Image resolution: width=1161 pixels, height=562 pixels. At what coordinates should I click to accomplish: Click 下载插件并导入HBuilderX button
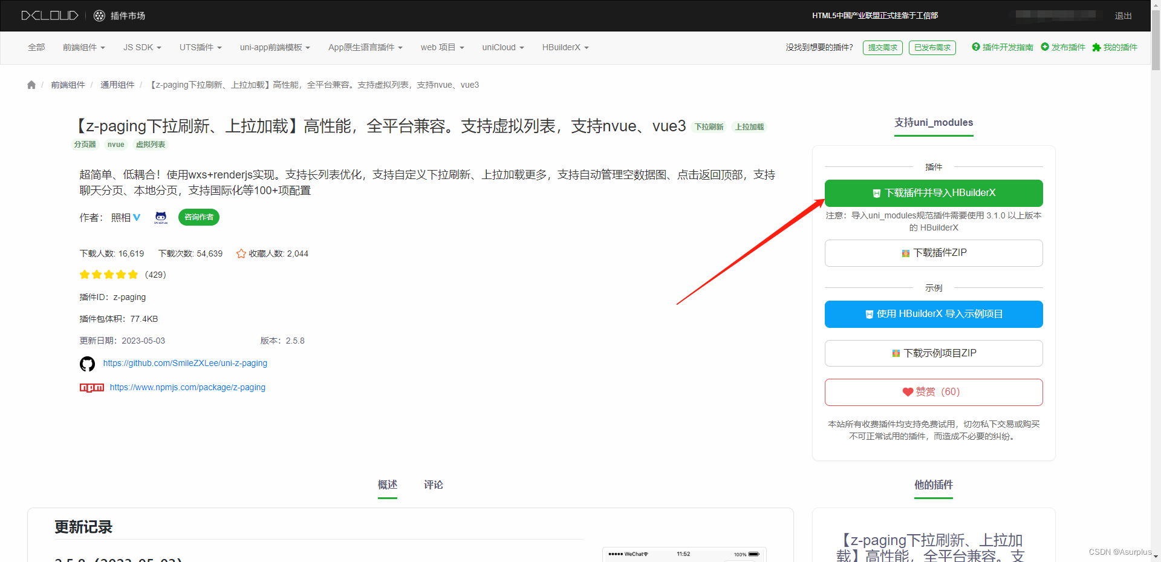tap(934, 193)
